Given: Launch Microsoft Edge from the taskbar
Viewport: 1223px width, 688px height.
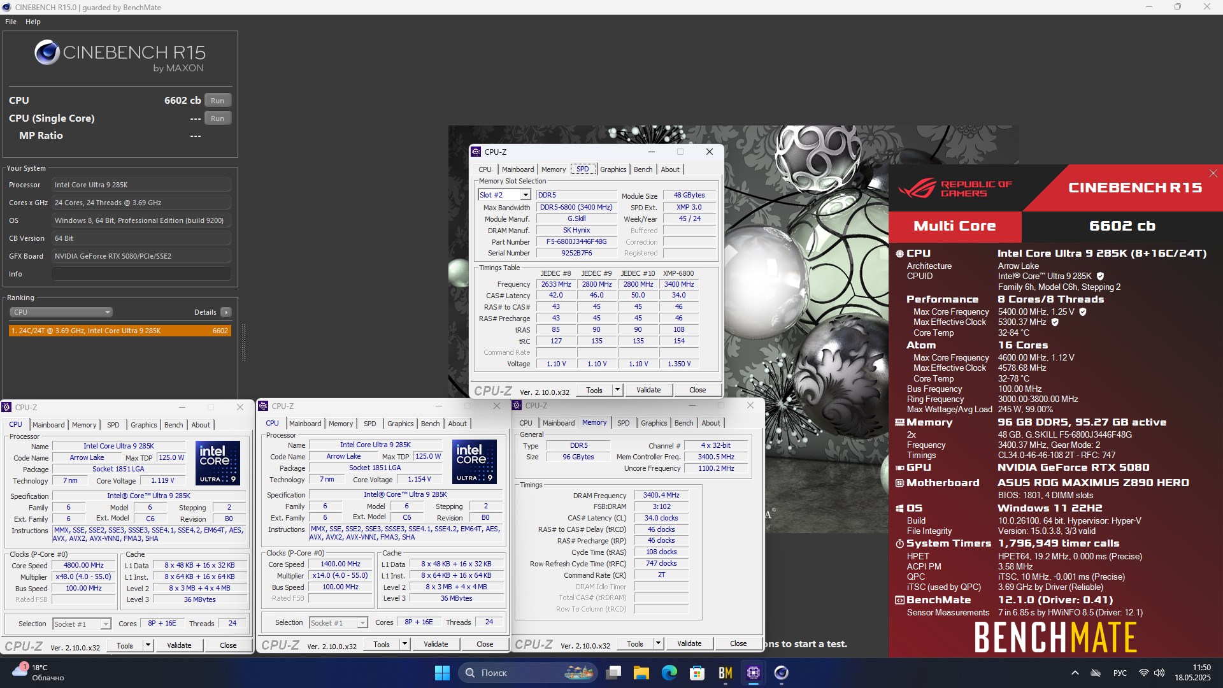Looking at the screenshot, I should click(x=669, y=673).
